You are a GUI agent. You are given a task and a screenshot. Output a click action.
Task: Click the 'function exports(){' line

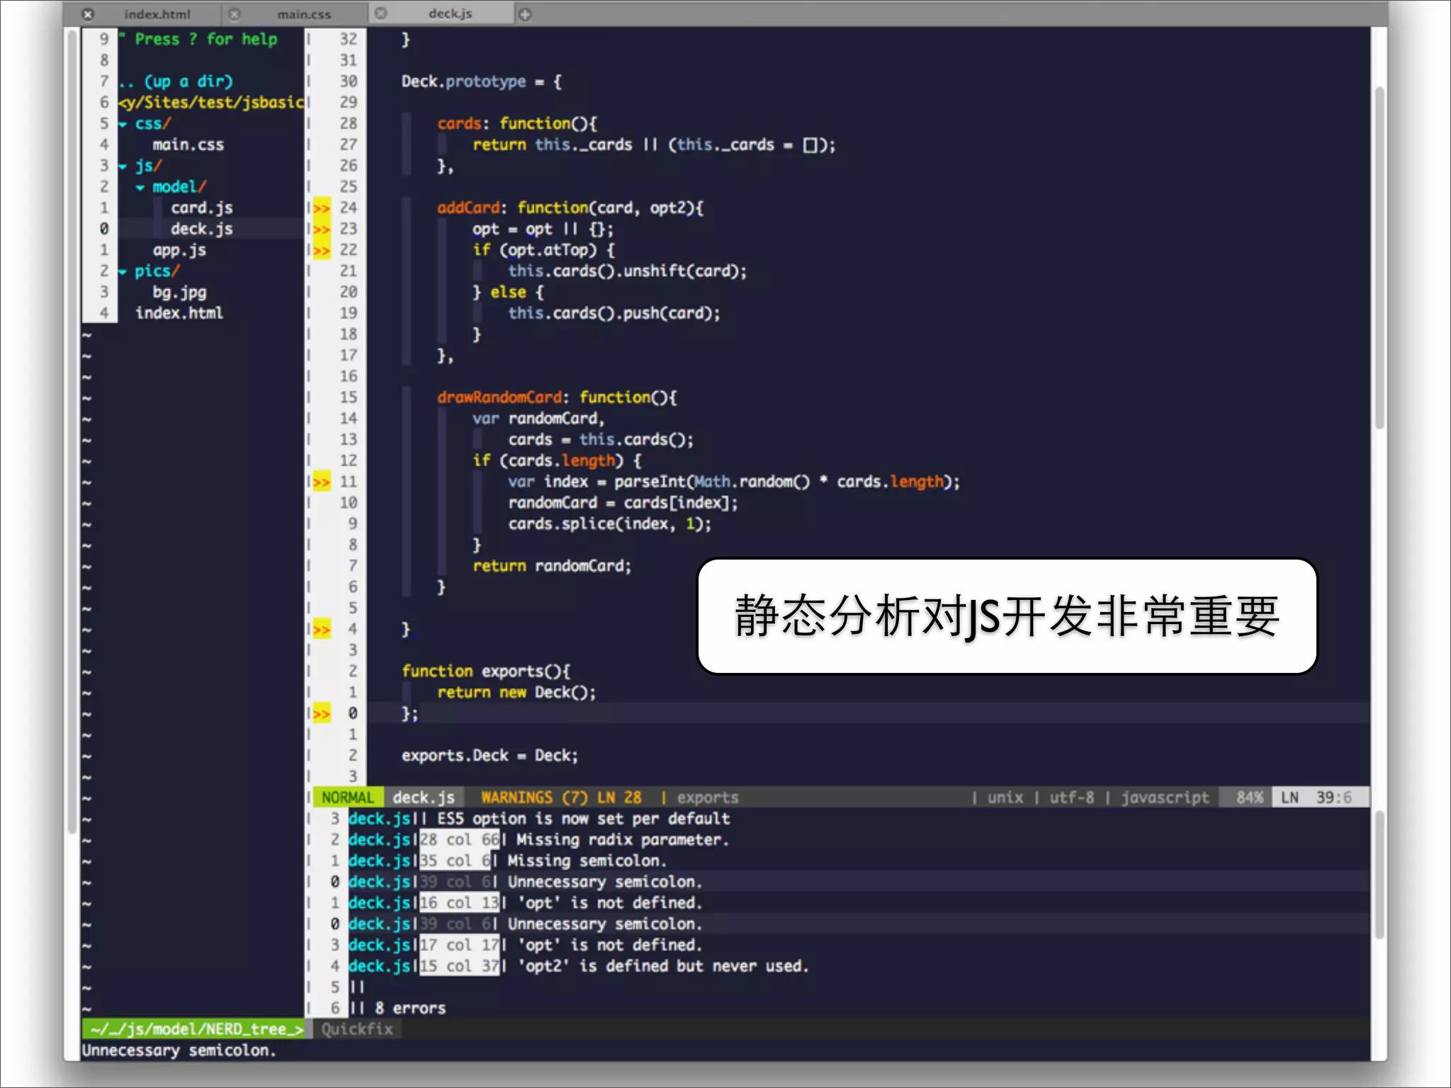pos(485,671)
